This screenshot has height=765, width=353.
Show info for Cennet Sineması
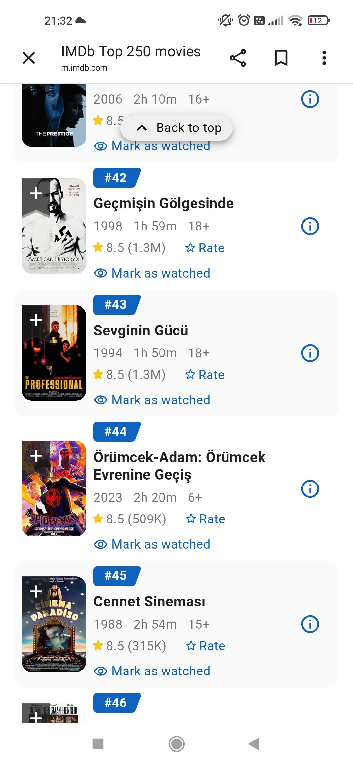pos(310,624)
